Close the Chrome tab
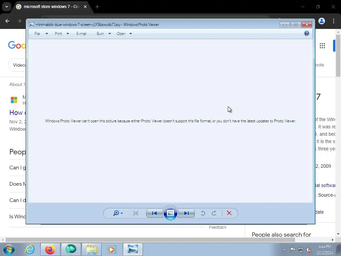Screen dimensions: 341x256 click(x=85, y=7)
